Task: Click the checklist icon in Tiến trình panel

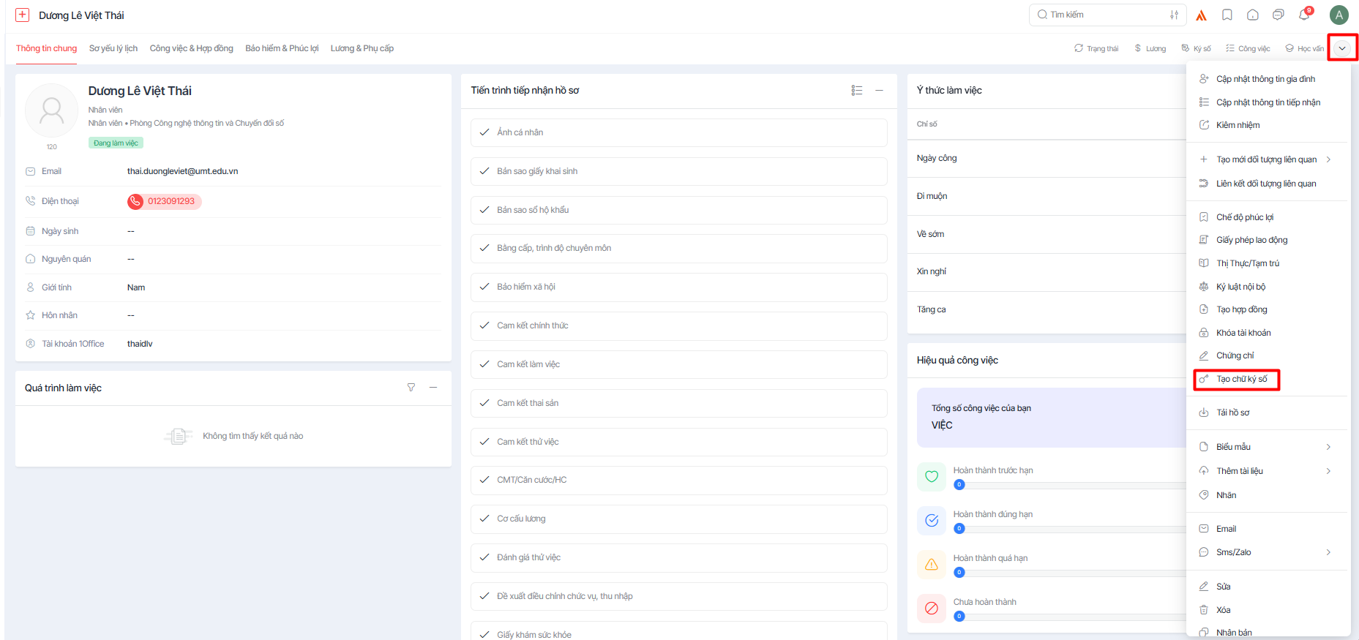Action: (857, 91)
